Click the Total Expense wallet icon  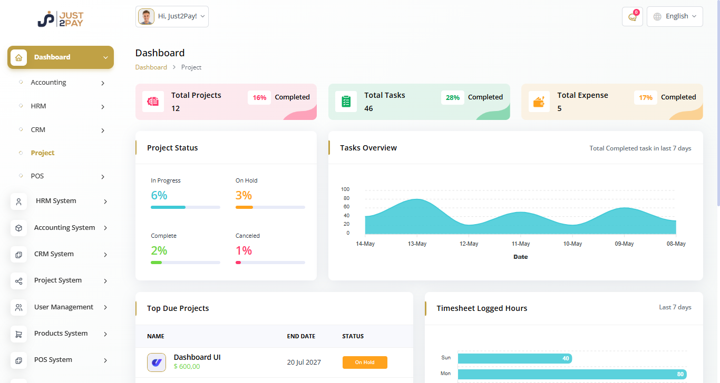point(539,102)
